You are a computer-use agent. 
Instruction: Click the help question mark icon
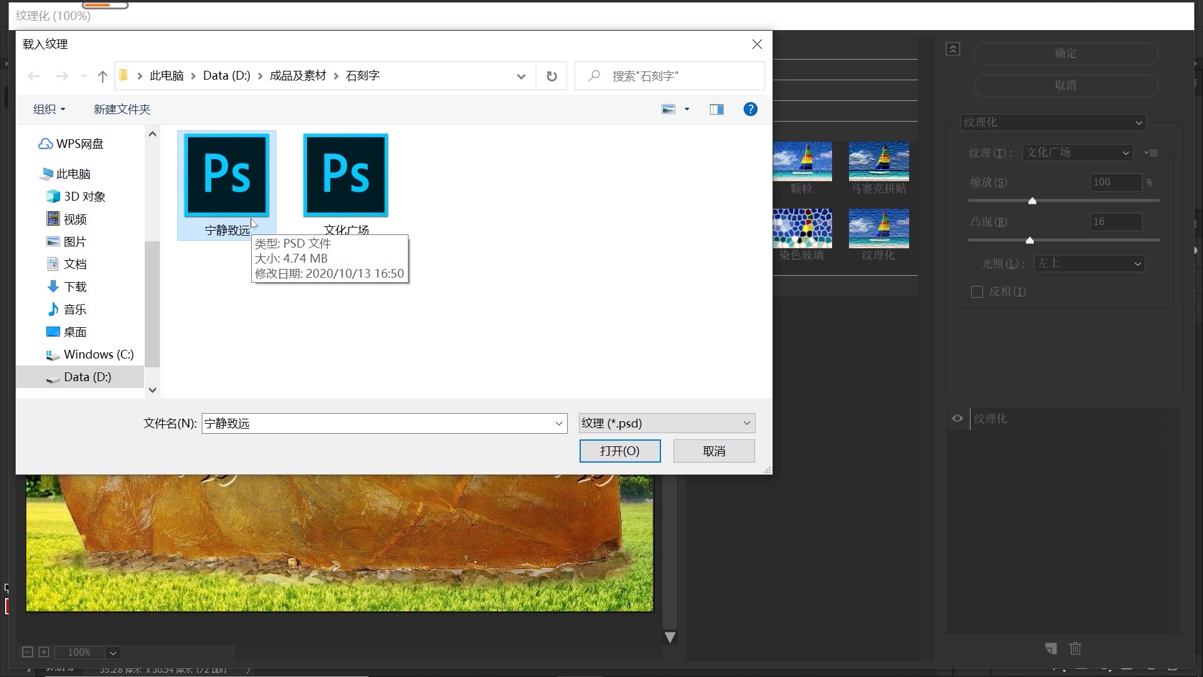pos(750,109)
